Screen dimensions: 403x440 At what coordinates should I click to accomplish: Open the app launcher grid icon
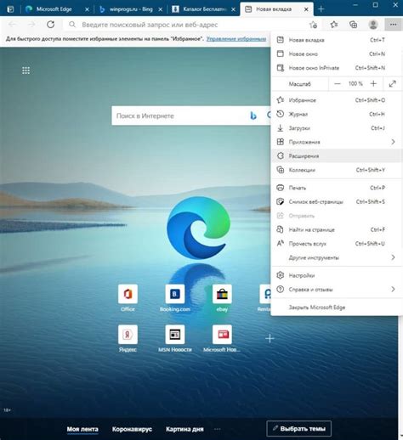click(x=26, y=71)
